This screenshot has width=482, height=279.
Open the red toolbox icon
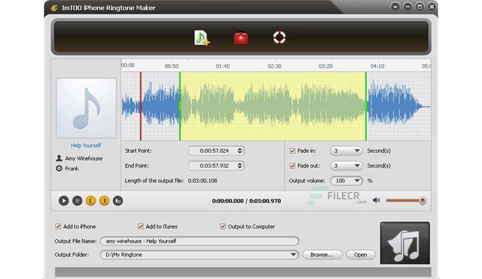240,38
